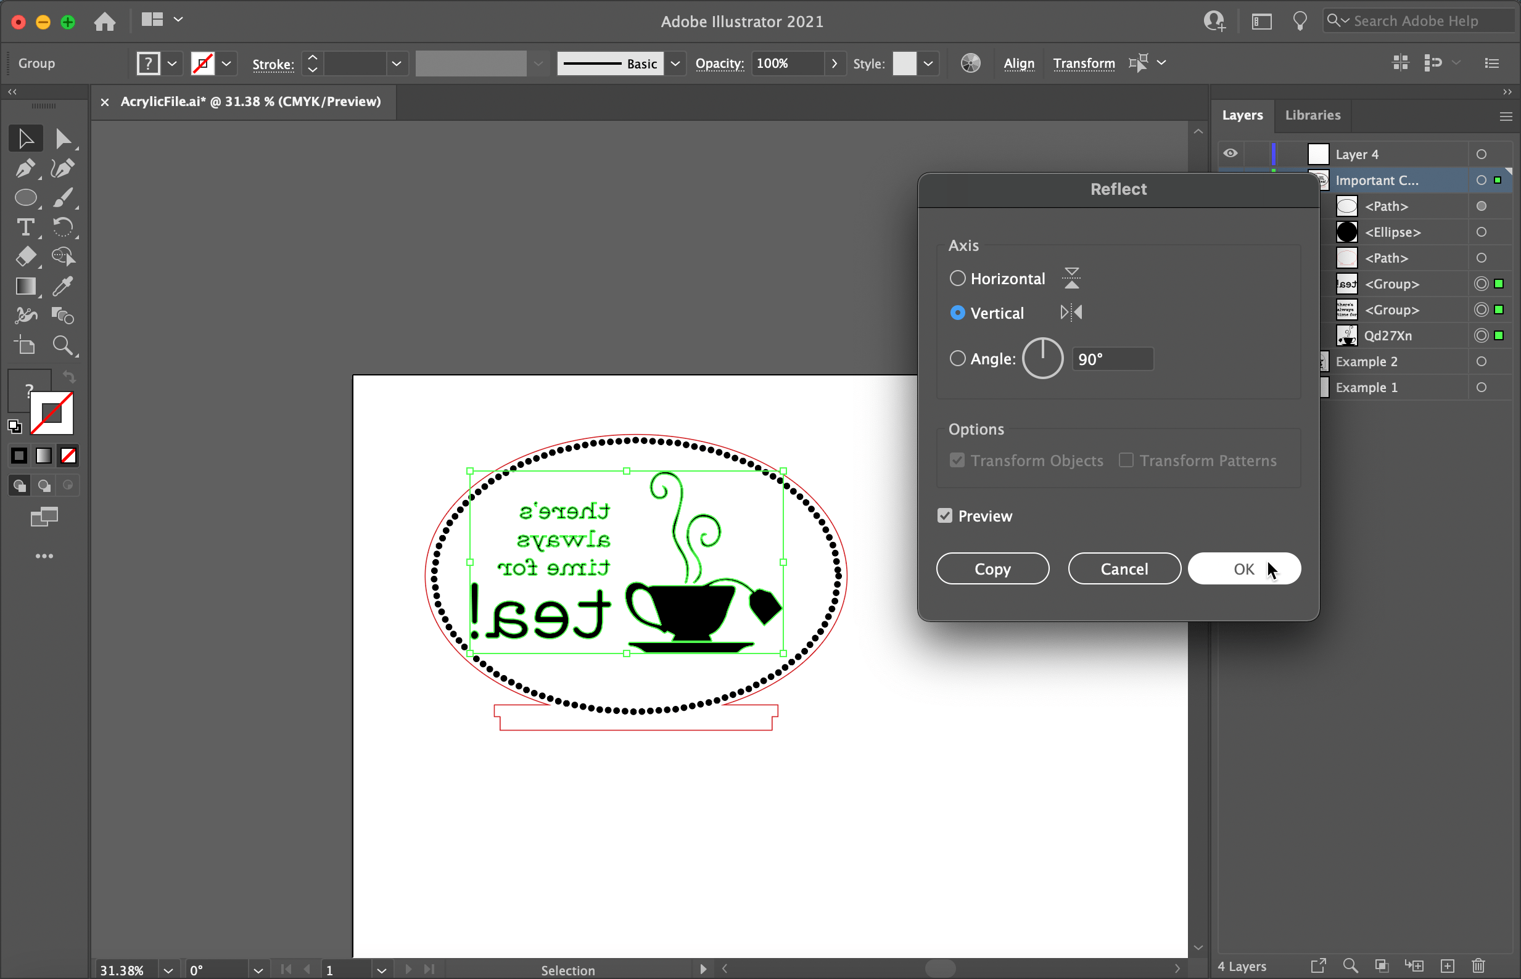1521x979 pixels.
Task: Select the Zoom tool
Action: (62, 345)
